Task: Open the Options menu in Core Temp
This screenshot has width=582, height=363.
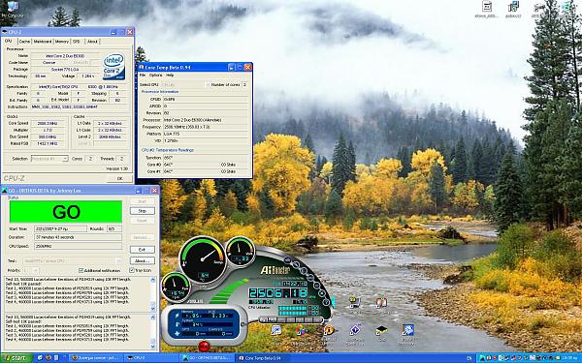Action: pos(155,76)
